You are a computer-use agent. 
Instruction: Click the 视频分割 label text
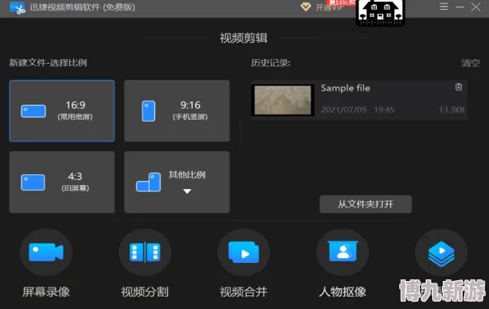(x=145, y=292)
